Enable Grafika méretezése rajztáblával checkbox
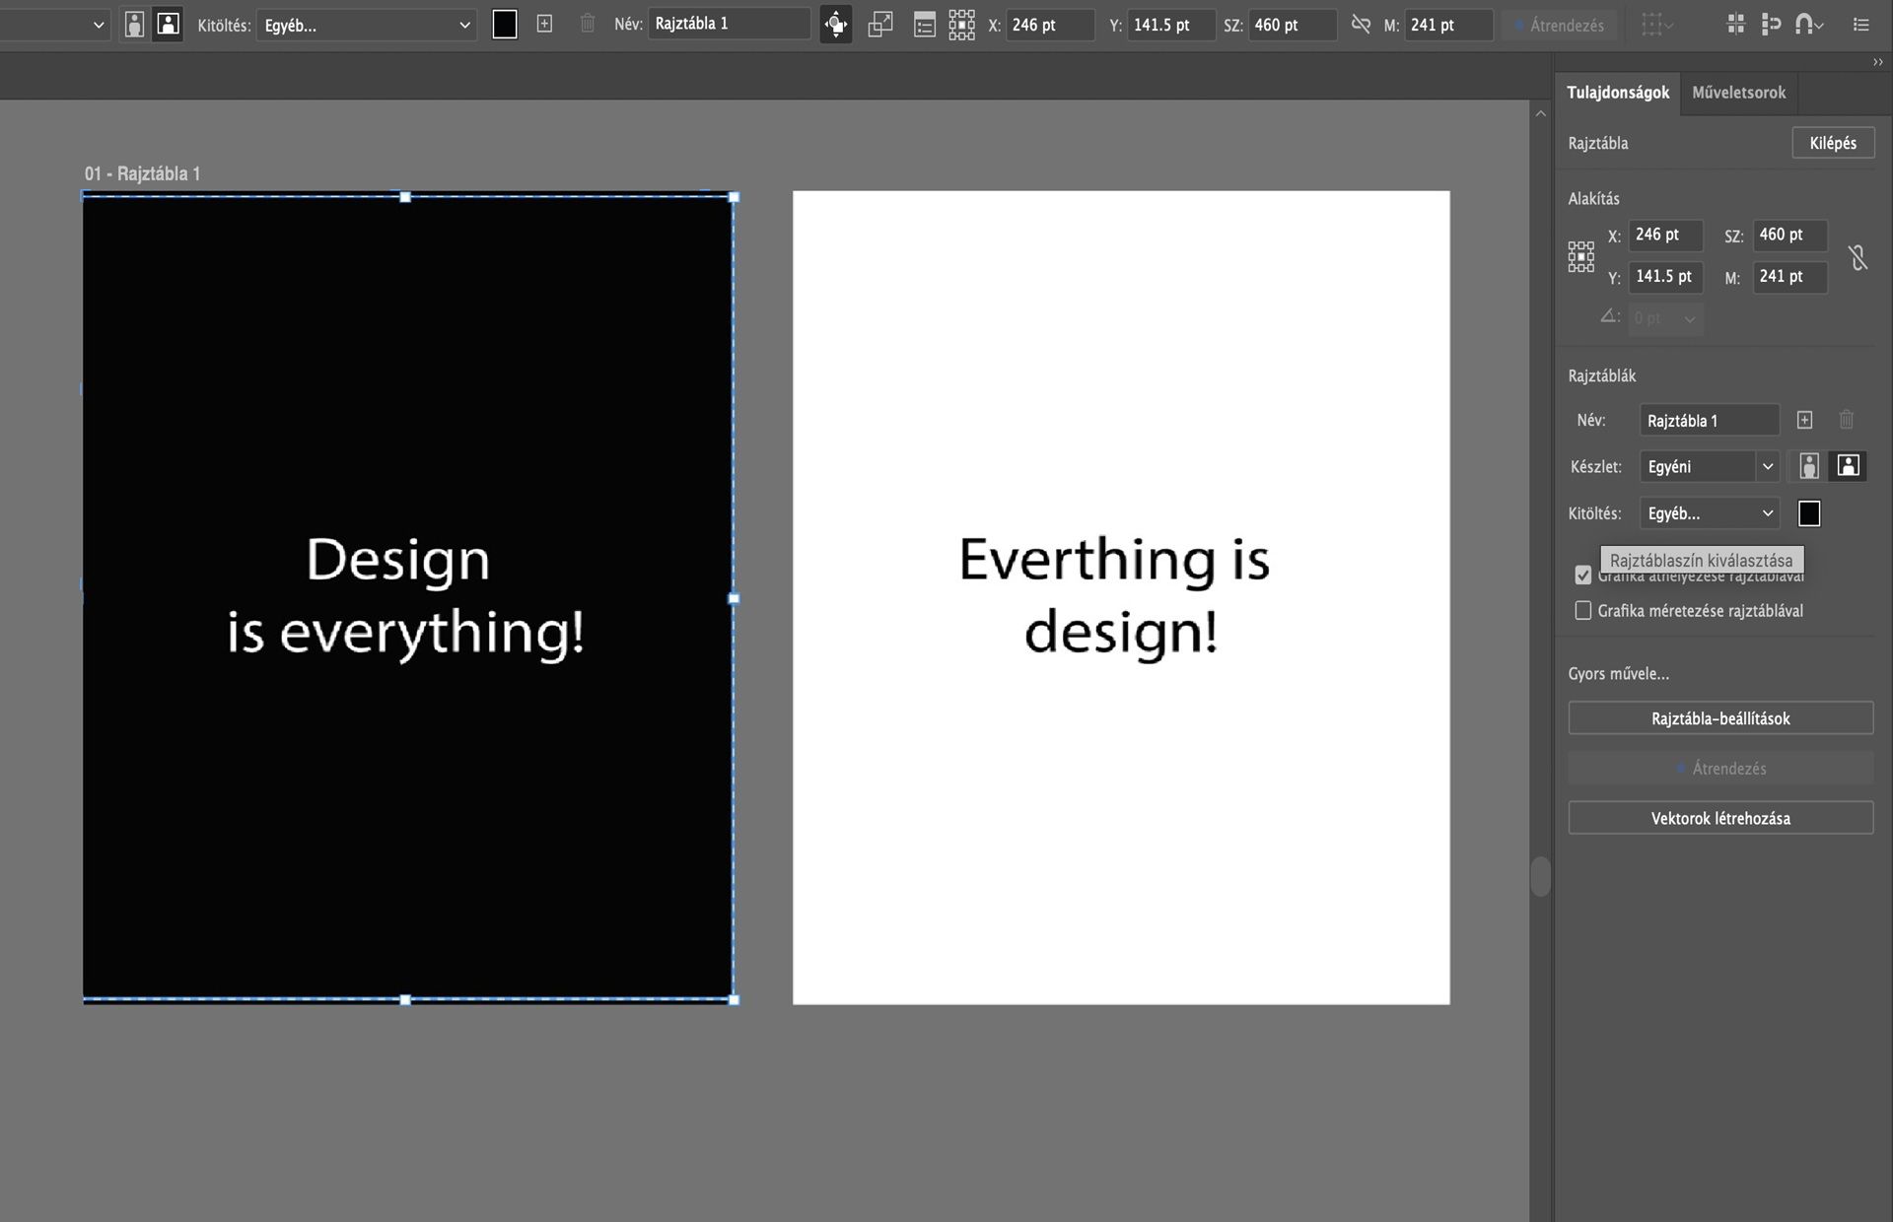This screenshot has width=1893, height=1222. point(1582,611)
